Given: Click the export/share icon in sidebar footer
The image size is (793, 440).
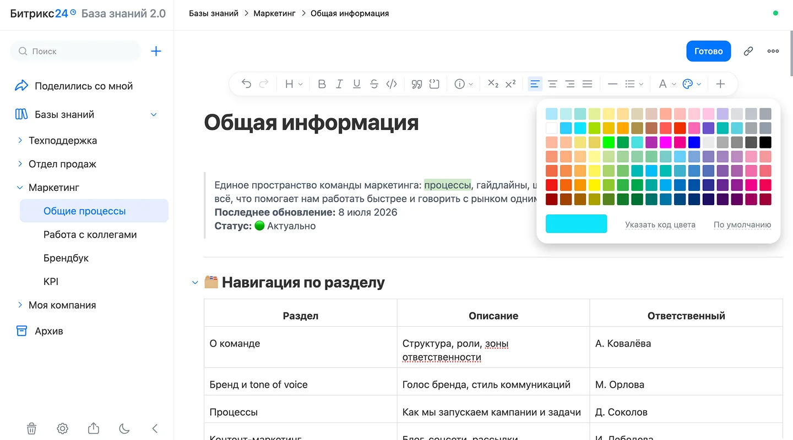Looking at the screenshot, I should 94,428.
